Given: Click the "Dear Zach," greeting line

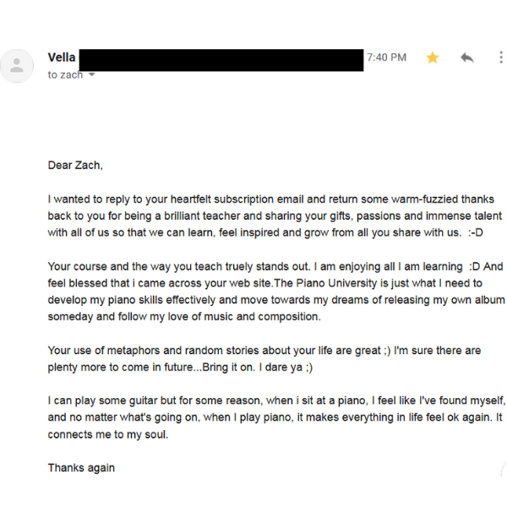Looking at the screenshot, I should pyautogui.click(x=75, y=166).
